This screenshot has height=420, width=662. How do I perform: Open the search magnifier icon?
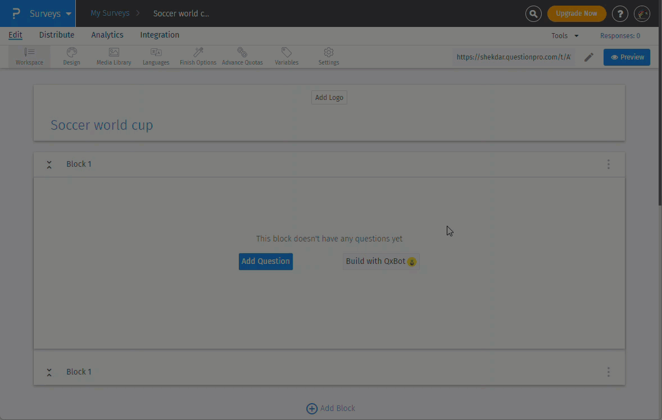coord(533,13)
